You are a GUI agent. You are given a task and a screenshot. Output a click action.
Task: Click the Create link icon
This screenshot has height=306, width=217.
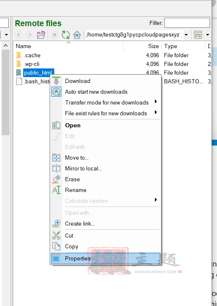point(56,223)
